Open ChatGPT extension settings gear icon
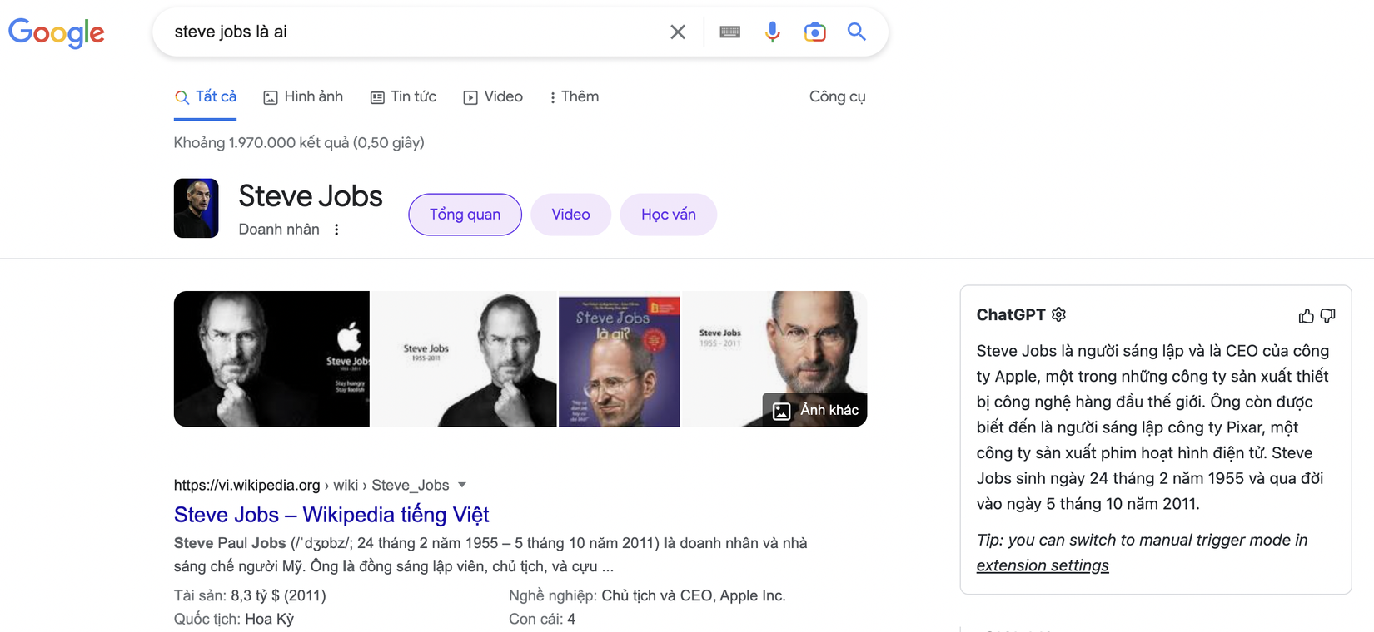This screenshot has height=632, width=1374. pos(1058,314)
